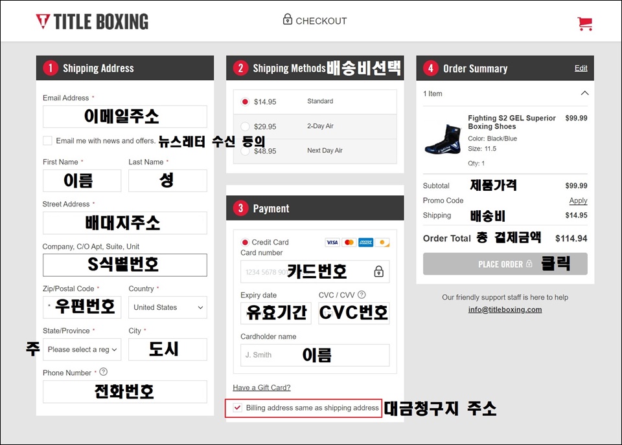Image resolution: width=622 pixels, height=445 pixels.
Task: Click the boxing shoes product thumbnail
Action: click(x=443, y=139)
